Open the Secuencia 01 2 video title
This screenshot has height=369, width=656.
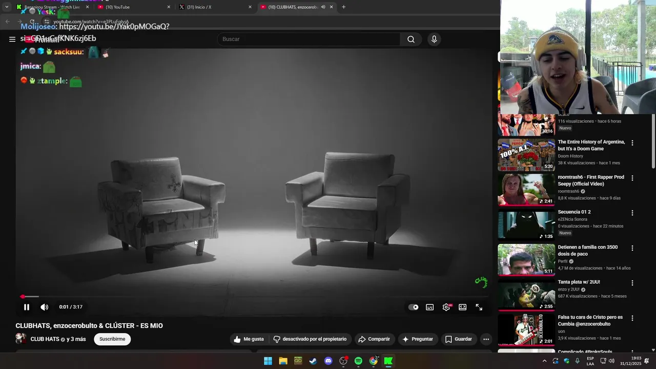coord(574,212)
